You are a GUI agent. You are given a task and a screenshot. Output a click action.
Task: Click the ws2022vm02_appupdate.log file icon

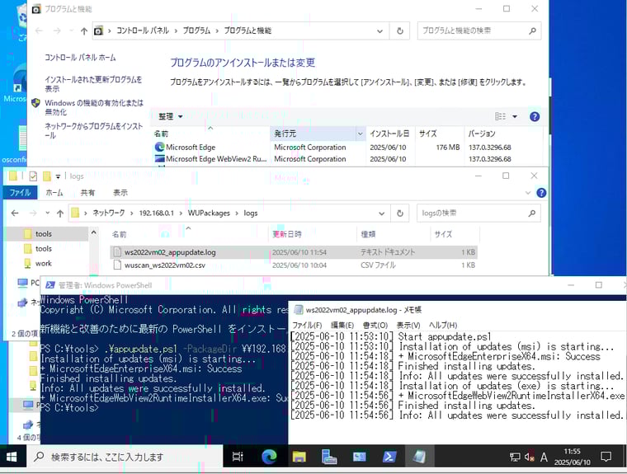tap(117, 252)
